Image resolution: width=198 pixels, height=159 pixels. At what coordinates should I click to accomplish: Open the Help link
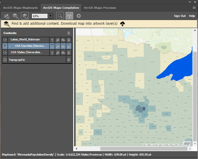click(192, 16)
